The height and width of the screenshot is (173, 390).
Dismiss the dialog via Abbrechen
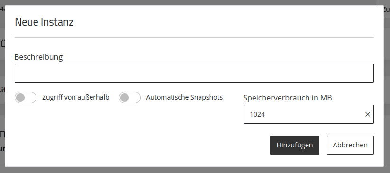click(350, 145)
